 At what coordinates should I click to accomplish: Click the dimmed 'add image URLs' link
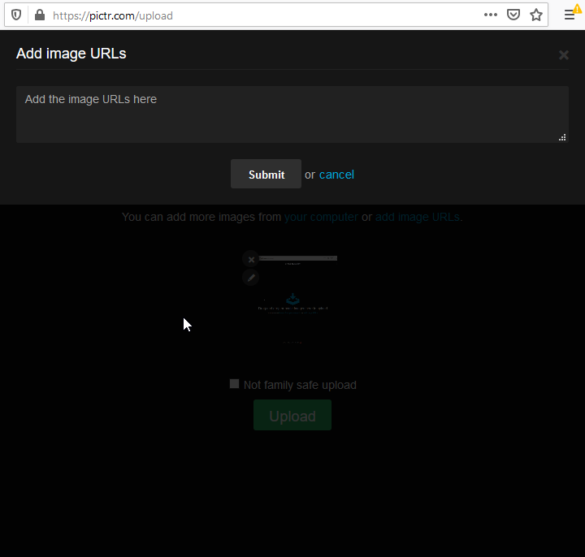(x=417, y=217)
